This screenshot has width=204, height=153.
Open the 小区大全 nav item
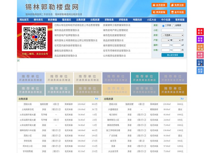click(152, 20)
